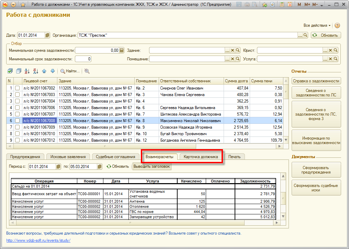Click the top Обновить button next to Организация
349x249 pixels.
(326, 35)
